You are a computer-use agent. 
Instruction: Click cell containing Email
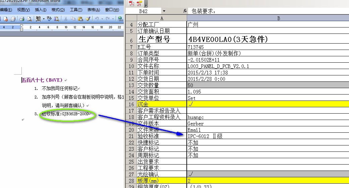(268, 130)
